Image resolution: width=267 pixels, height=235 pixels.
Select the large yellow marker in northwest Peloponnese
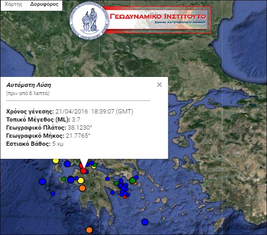(x=81, y=180)
